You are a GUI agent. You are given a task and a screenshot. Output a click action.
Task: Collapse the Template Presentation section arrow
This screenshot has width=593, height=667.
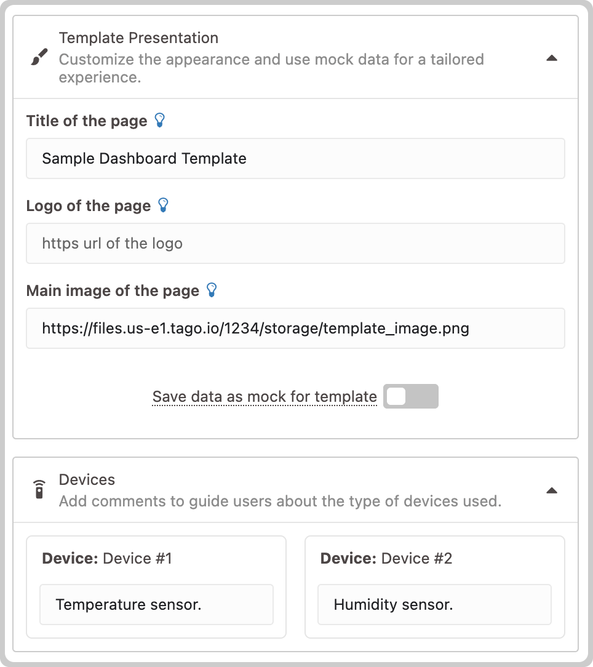click(x=552, y=58)
